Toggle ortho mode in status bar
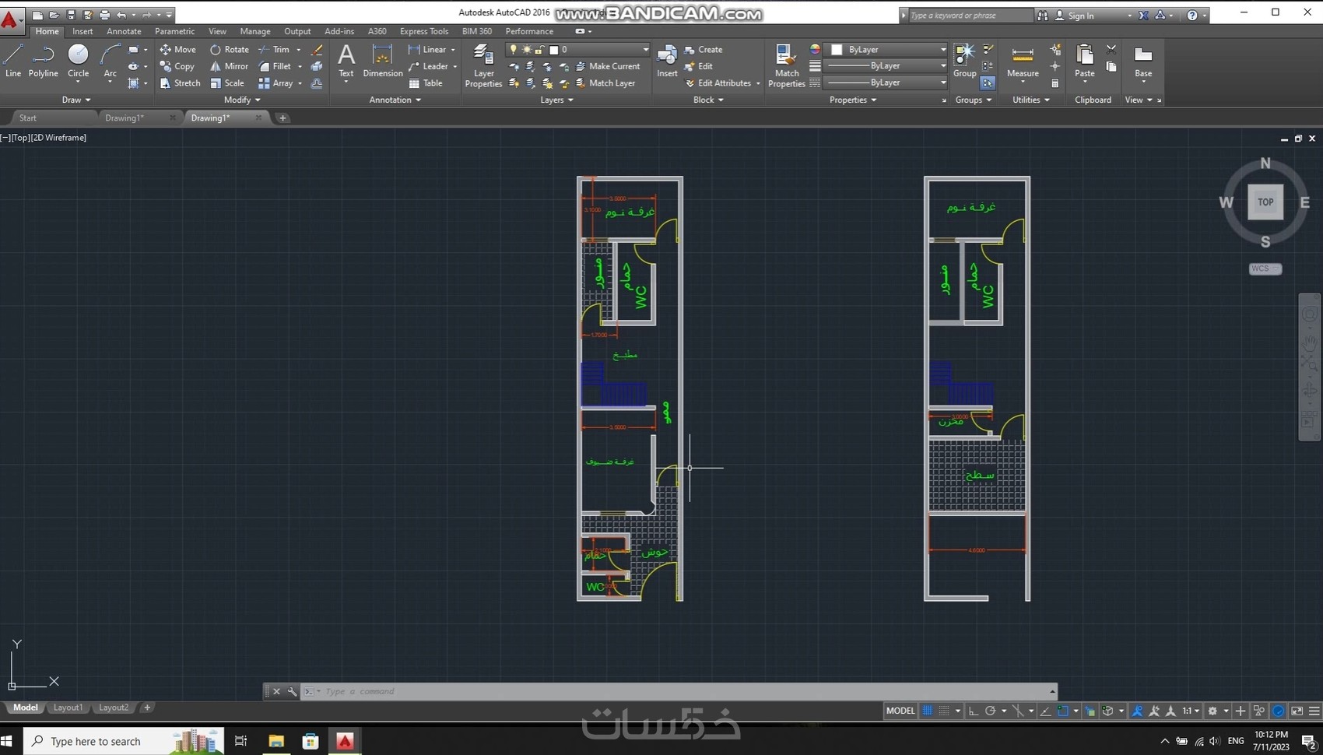Image resolution: width=1323 pixels, height=755 pixels. tap(974, 711)
